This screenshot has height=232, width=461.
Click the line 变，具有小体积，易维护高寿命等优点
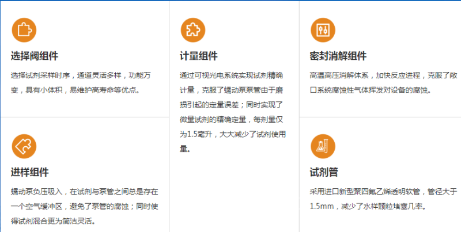(75, 90)
